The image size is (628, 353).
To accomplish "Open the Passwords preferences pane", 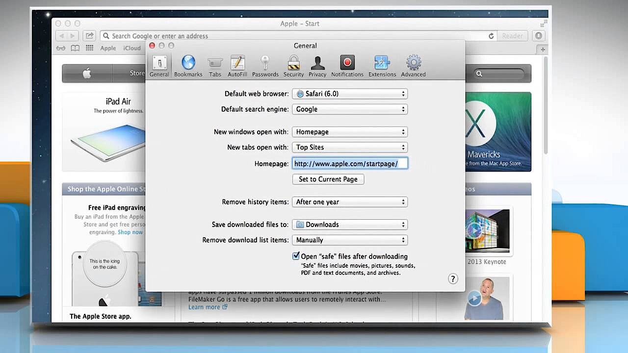I will coord(265,66).
